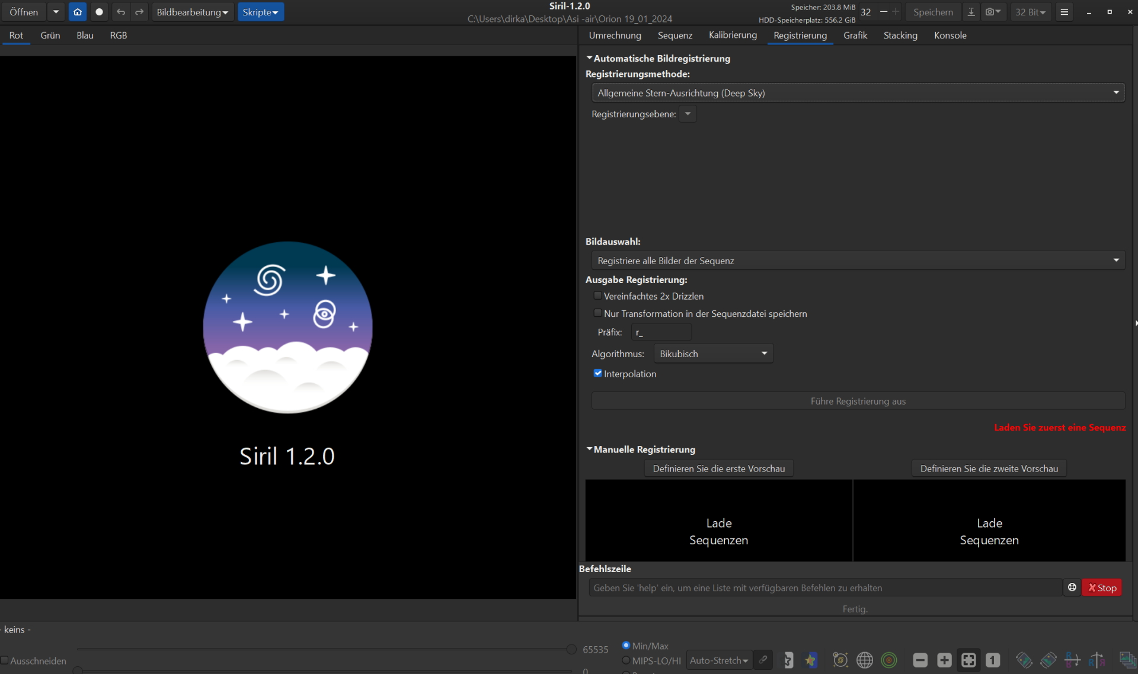The width and height of the screenshot is (1138, 674).
Task: Click Definieren Sie die zweite Vorschau
Action: [989, 468]
